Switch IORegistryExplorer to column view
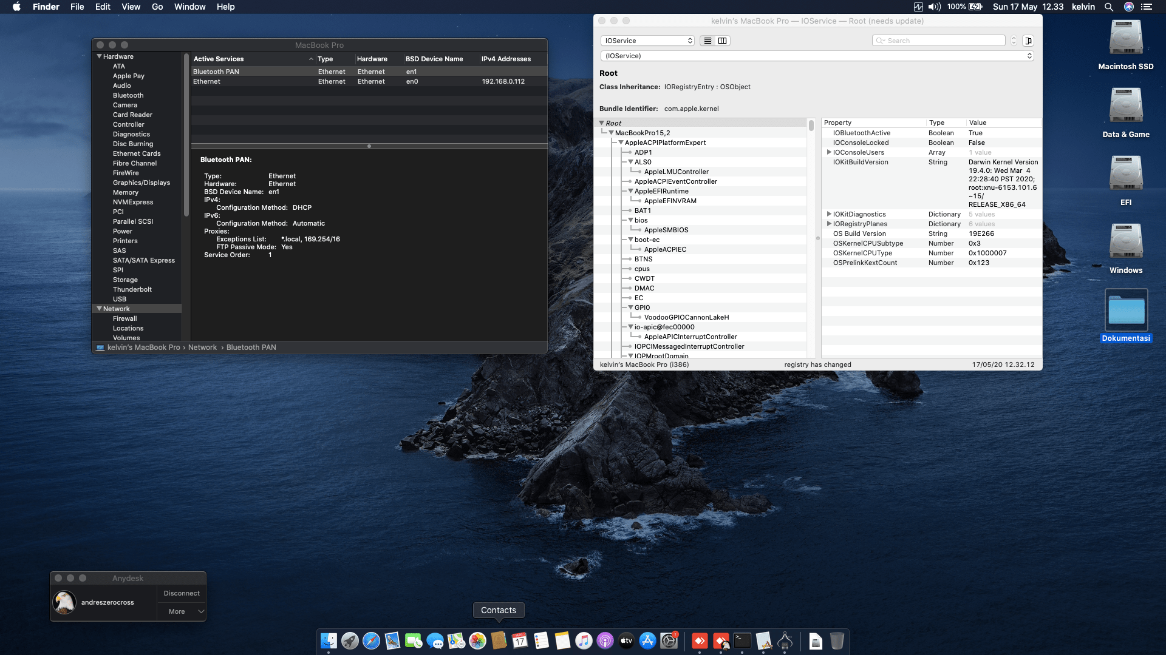The image size is (1166, 655). [722, 41]
